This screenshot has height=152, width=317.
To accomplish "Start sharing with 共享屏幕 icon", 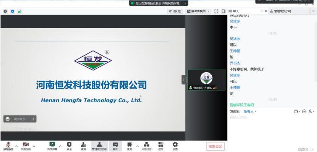I will [x=52, y=146].
